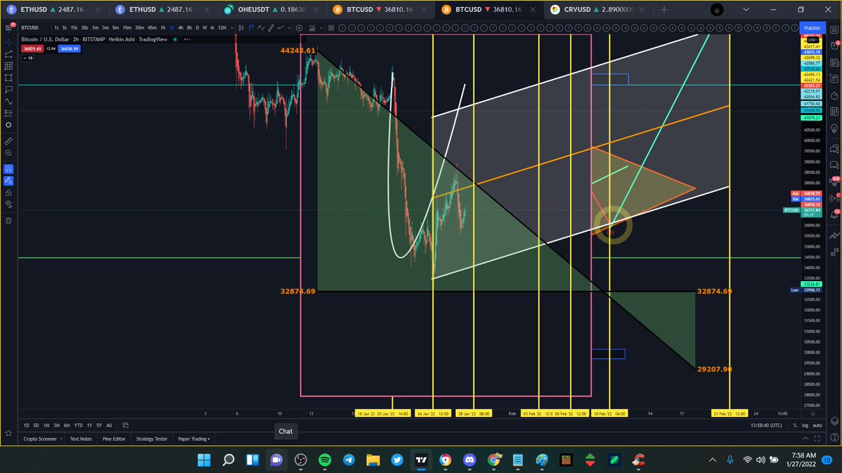Viewport: 842px width, 473px height.
Task: Toggle hide all drawings eye icon
Action: [8, 205]
